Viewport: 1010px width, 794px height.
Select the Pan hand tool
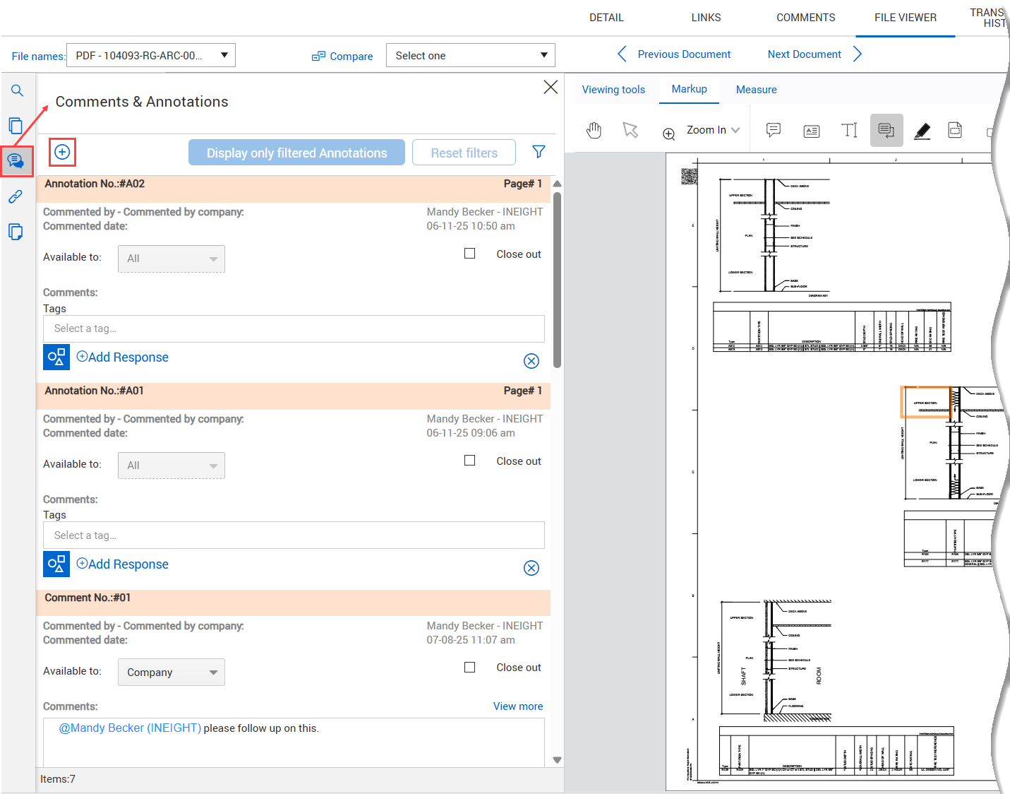(594, 131)
